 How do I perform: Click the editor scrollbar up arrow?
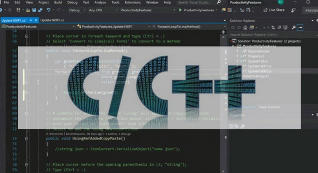tap(223, 37)
